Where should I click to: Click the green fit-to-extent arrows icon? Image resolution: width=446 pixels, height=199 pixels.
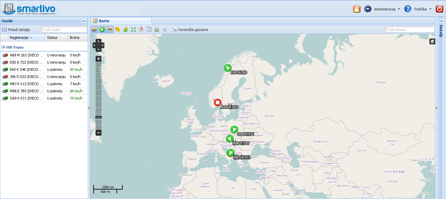[133, 29]
